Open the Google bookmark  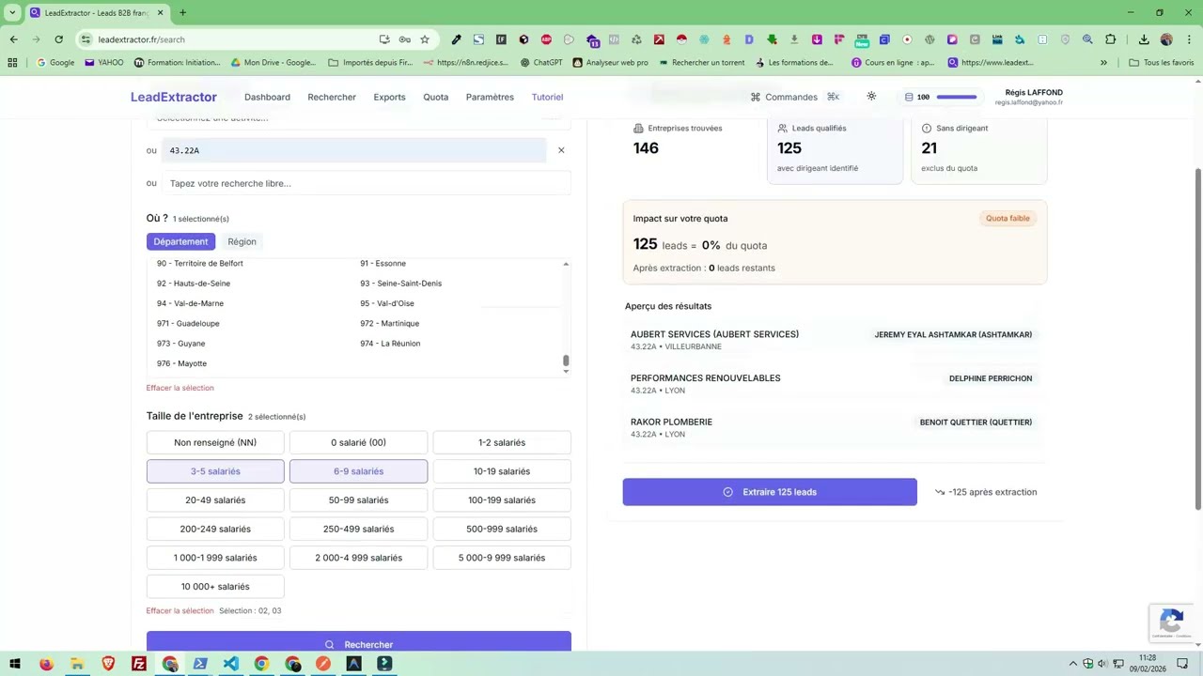(55, 63)
